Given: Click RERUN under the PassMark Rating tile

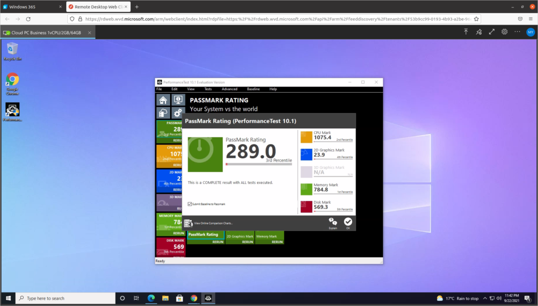Looking at the screenshot, I should [x=218, y=242].
